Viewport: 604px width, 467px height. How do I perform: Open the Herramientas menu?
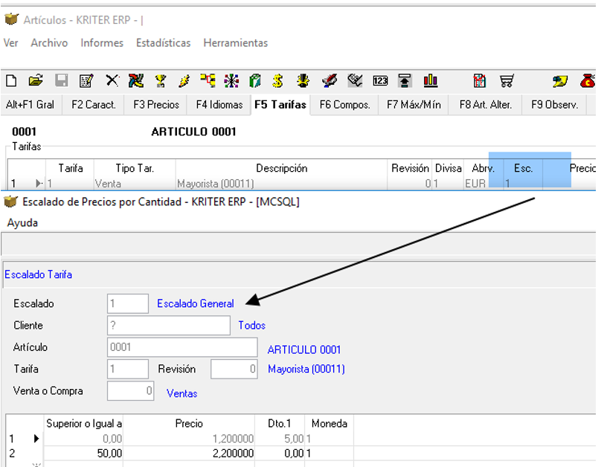pyautogui.click(x=236, y=42)
